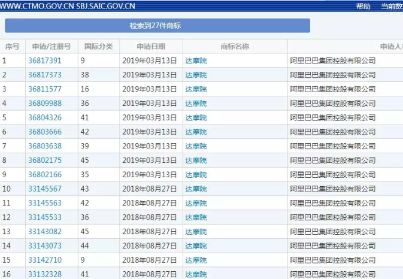Open registration number 36817391

point(45,60)
